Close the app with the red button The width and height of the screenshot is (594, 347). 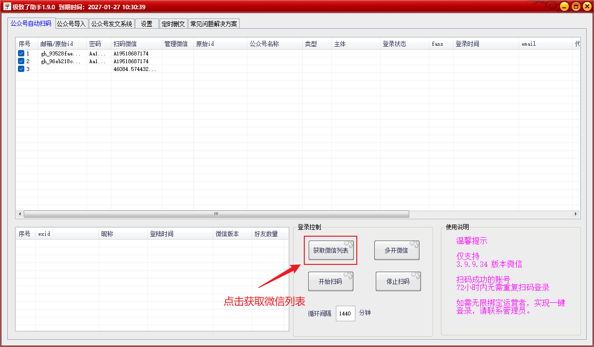point(586,6)
